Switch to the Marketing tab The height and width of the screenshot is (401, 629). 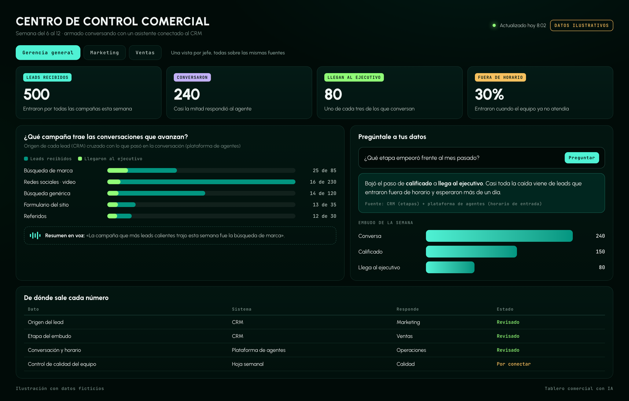coord(105,53)
